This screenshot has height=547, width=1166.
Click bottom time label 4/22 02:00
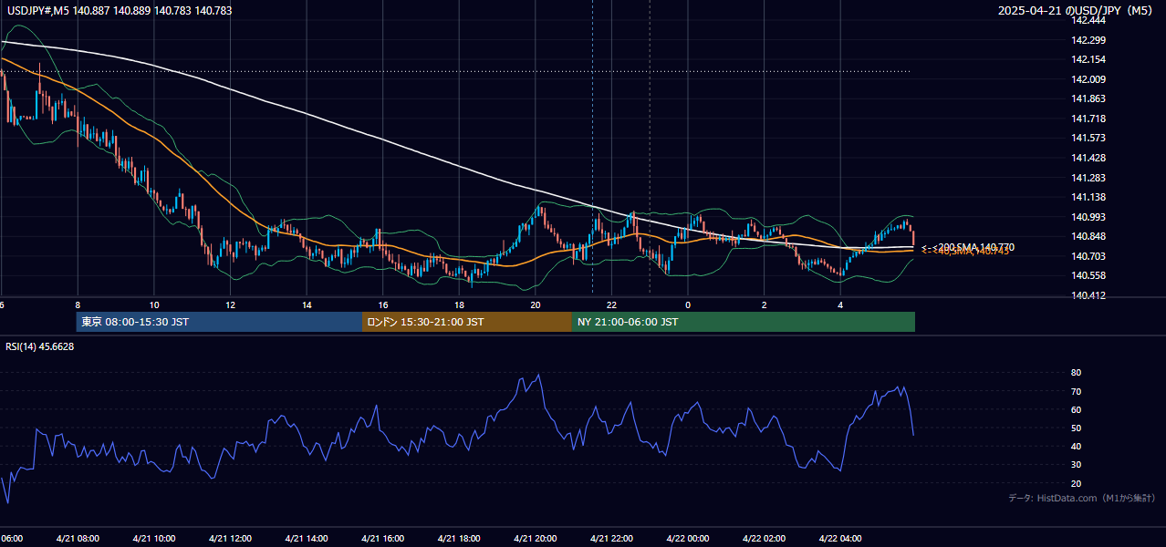coord(765,538)
